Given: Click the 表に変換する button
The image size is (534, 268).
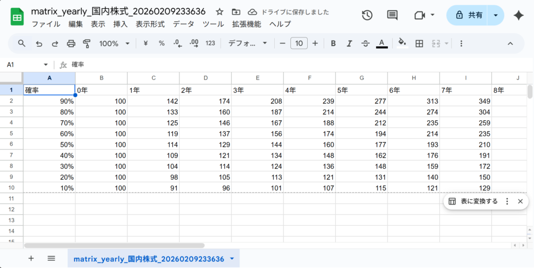Looking at the screenshot, I should tap(474, 201).
